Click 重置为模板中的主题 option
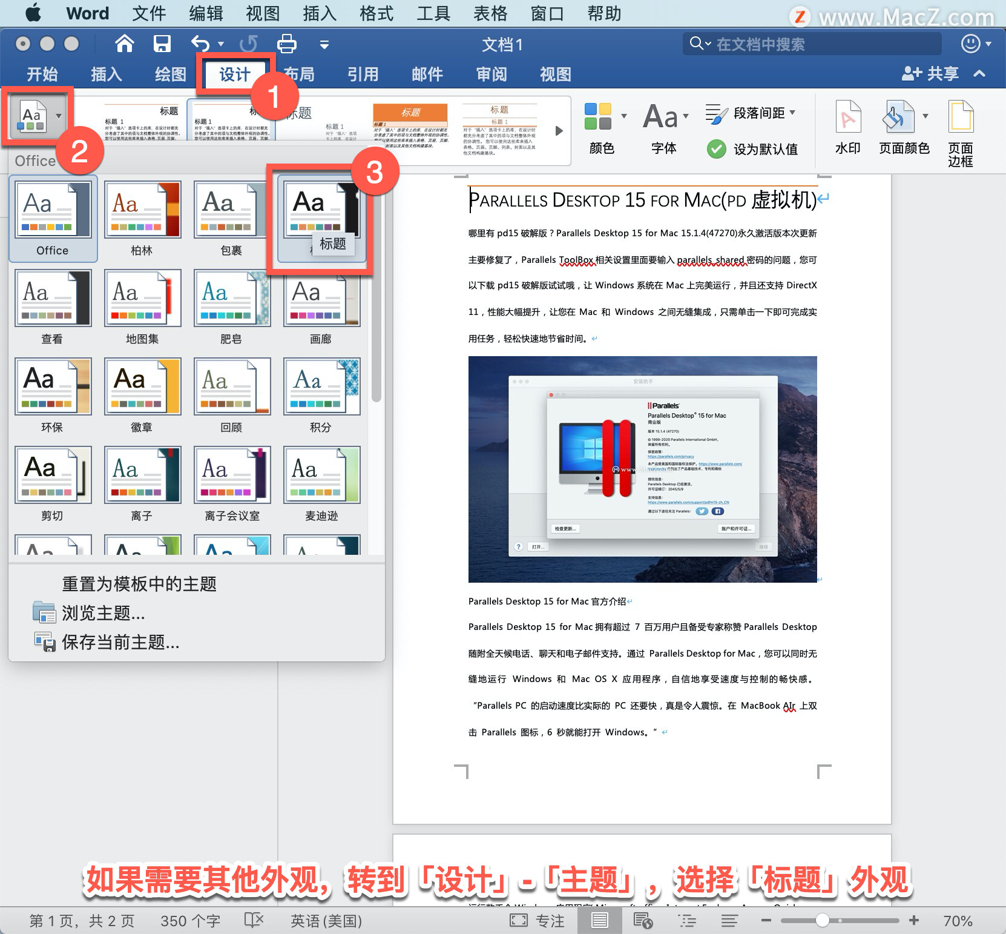The width and height of the screenshot is (1006, 934). pos(139,584)
